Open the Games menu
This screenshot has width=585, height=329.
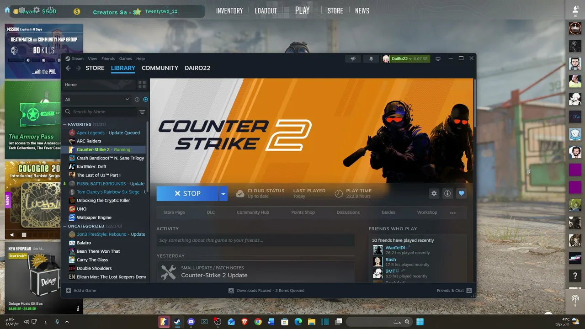[x=125, y=58]
